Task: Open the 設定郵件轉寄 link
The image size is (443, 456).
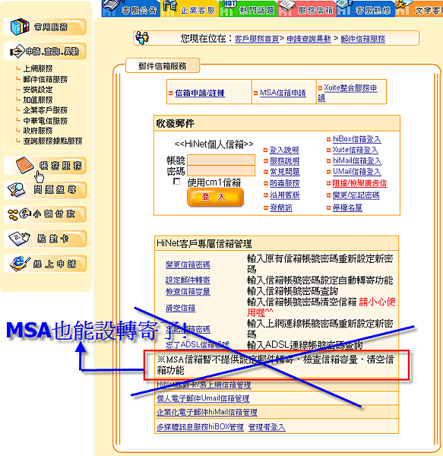Action: tap(188, 280)
